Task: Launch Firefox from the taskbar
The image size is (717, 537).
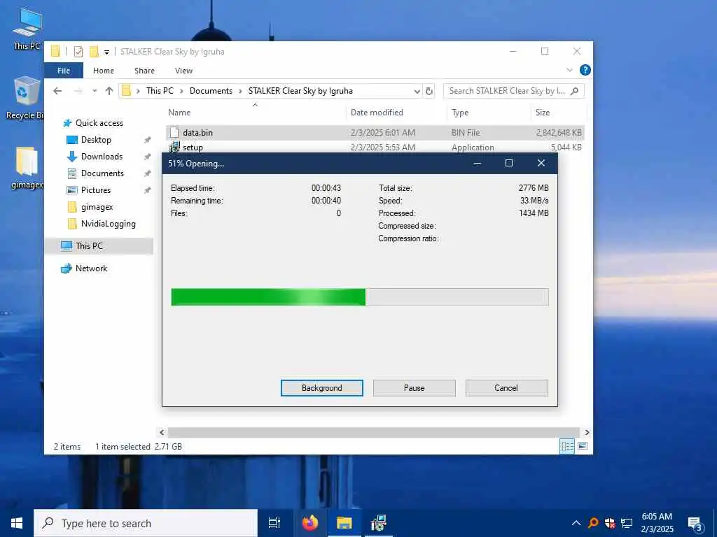Action: click(310, 523)
